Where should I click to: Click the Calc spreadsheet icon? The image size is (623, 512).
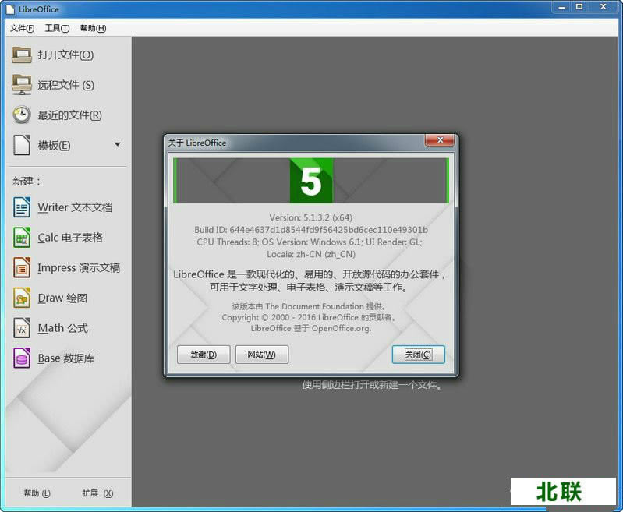click(x=22, y=238)
